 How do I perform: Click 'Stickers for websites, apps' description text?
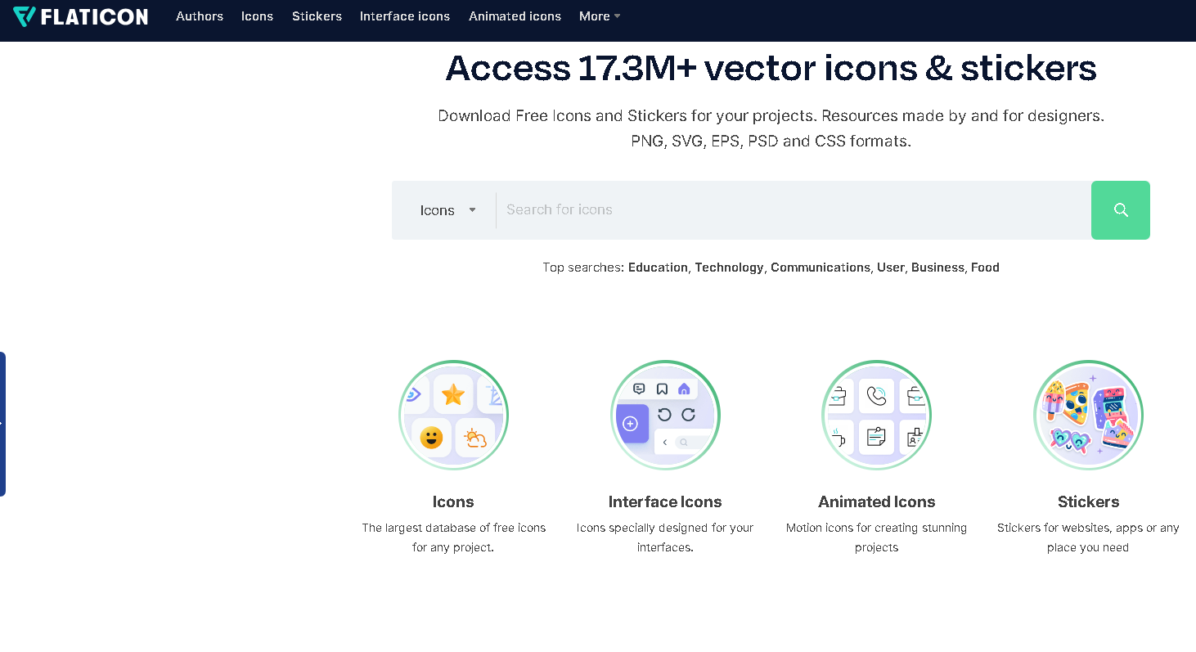pos(1088,537)
